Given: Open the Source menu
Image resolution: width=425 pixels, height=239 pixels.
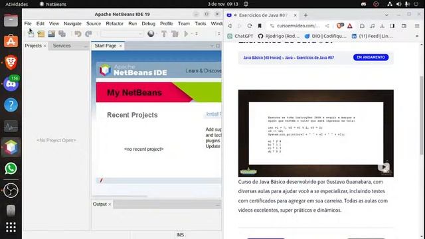Looking at the screenshot, I should coord(94,24).
